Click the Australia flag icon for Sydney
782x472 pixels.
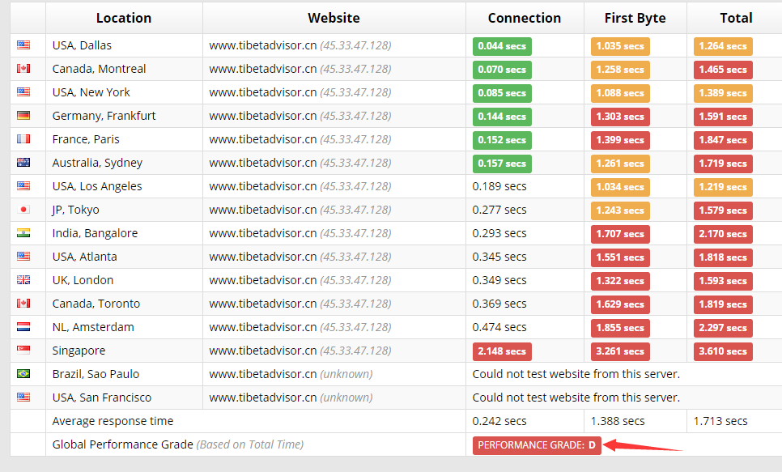pyautogui.click(x=23, y=162)
